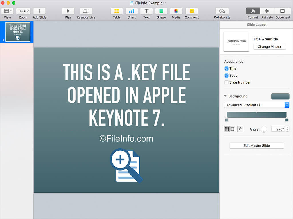Enable the Slide Number checkbox
The image size is (293, 219).
[x=226, y=82]
